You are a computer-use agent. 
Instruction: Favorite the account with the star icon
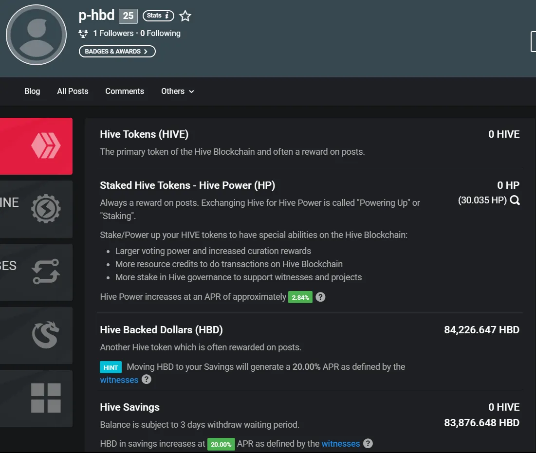point(185,16)
